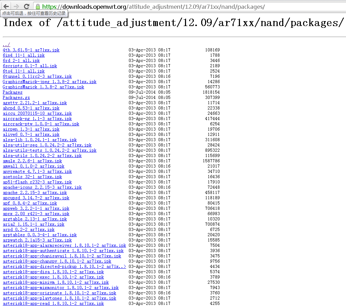The image size is (346, 307).
Task: Open ap51-flash_r232-3_ar71xx.ipk link
Action: (37, 182)
